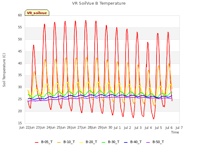
Task: Click the 15 y-axis tick label
Action: pos(20,123)
